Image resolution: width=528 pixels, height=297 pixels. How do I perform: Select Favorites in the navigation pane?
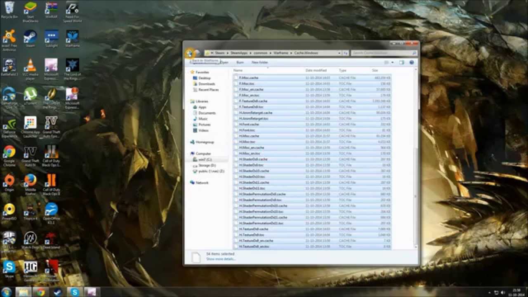(x=202, y=72)
